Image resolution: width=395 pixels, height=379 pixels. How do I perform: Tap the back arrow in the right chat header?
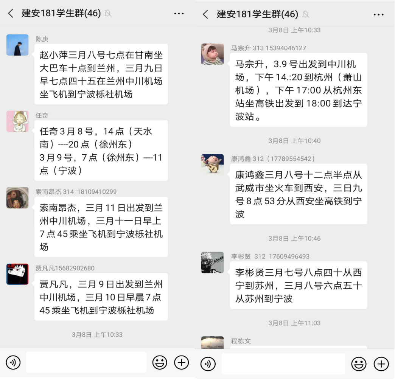(205, 14)
